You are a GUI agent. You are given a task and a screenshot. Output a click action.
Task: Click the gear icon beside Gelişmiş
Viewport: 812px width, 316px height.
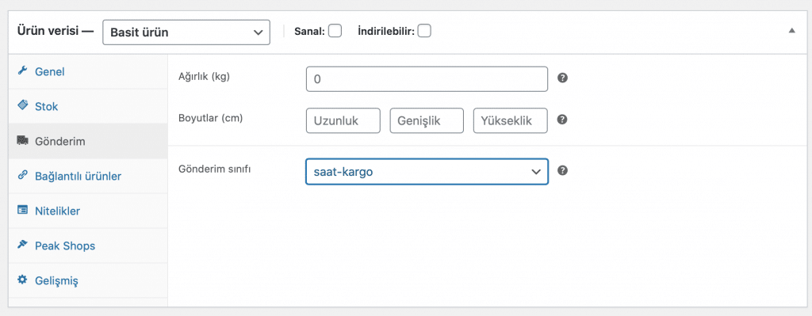[22, 280]
